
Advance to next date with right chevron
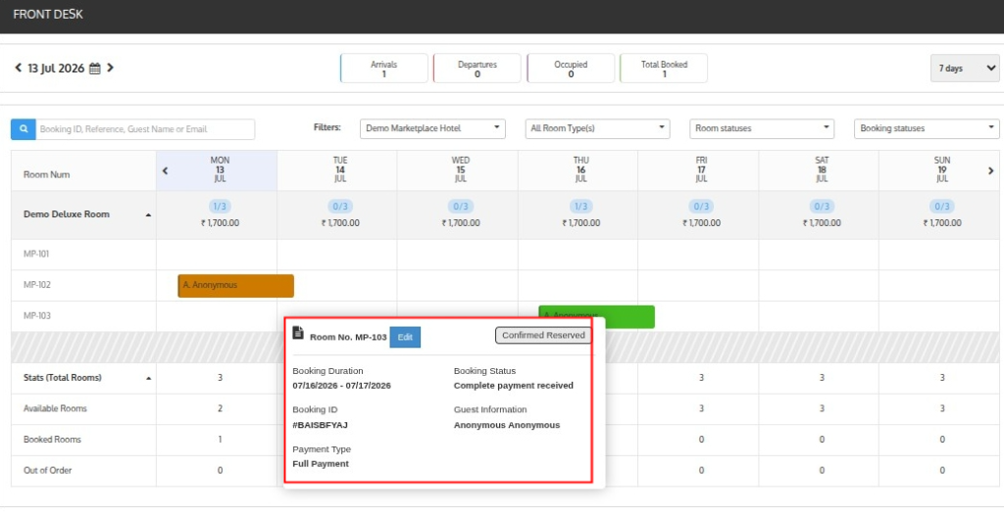coord(110,68)
